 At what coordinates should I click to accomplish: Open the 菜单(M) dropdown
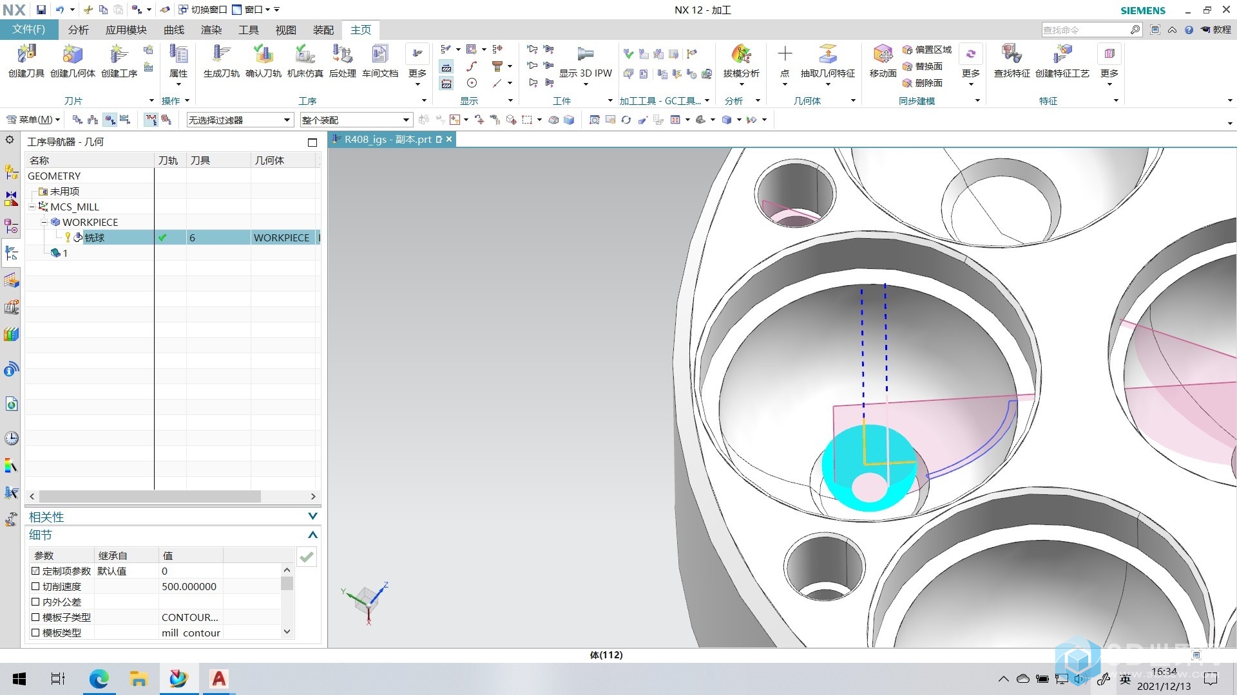[34, 120]
